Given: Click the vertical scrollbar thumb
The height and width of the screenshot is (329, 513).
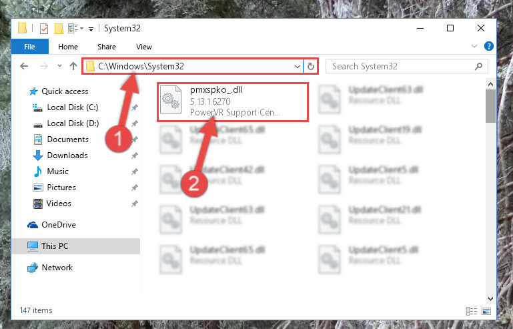Looking at the screenshot, I should [490, 105].
